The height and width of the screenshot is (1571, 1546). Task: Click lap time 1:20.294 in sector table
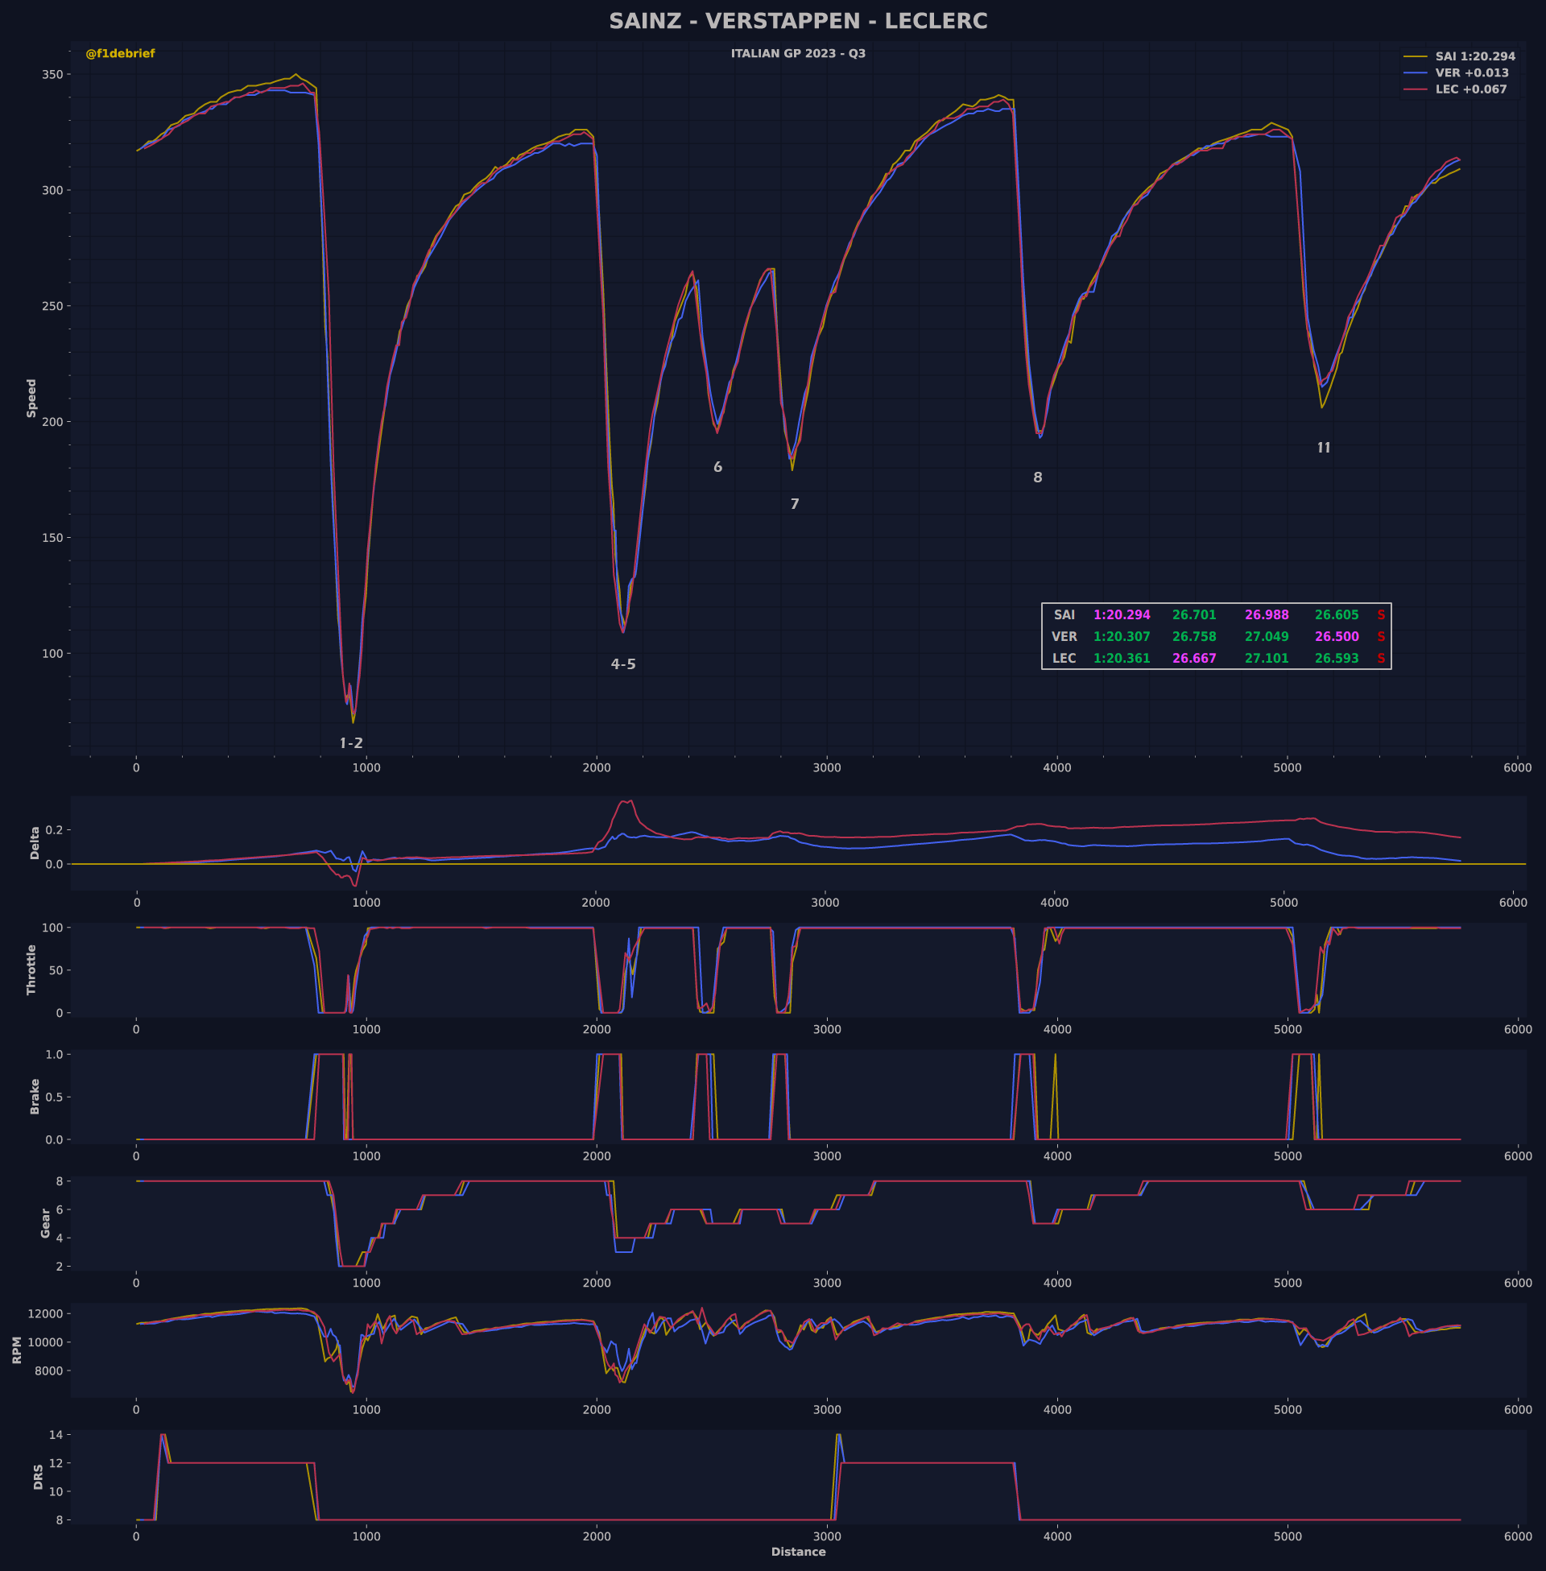(x=1122, y=615)
